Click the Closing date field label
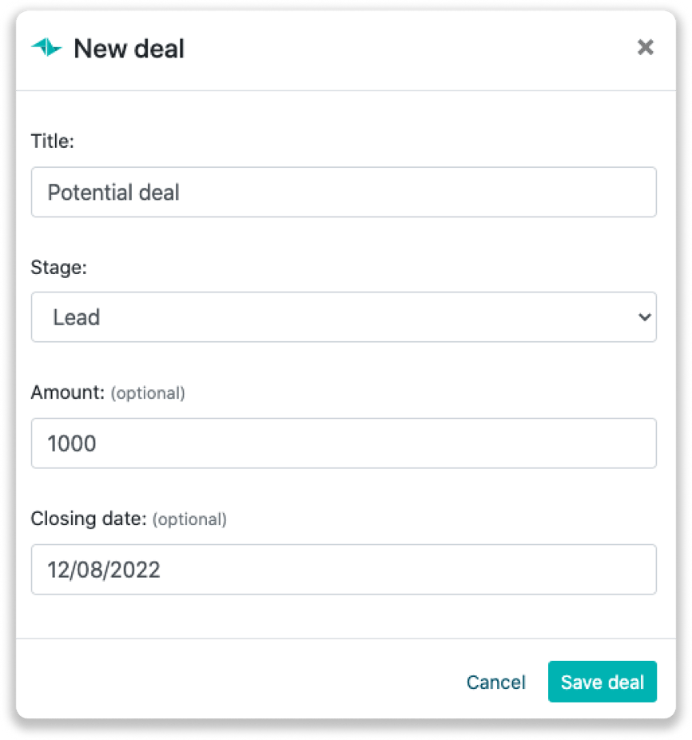The image size is (692, 740). point(88,519)
